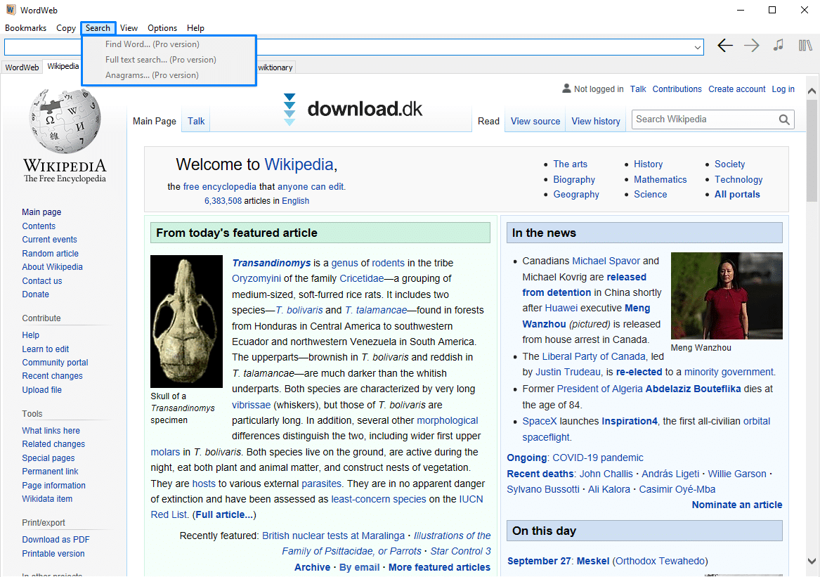This screenshot has height=577, width=820.
Task: Click the Wikipedia globe logo
Action: tap(65, 121)
